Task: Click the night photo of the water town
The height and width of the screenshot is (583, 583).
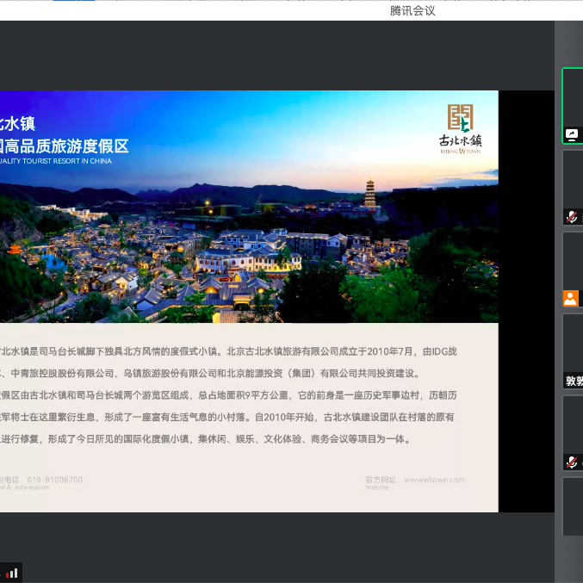Action: coord(249,207)
